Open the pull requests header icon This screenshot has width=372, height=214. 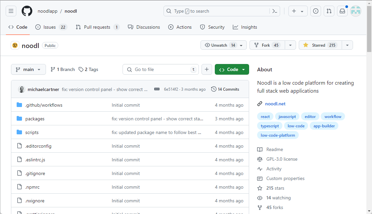pos(329,11)
